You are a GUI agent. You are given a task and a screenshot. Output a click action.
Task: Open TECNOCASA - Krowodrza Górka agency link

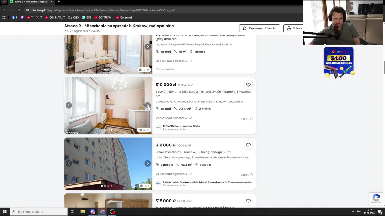181,126
